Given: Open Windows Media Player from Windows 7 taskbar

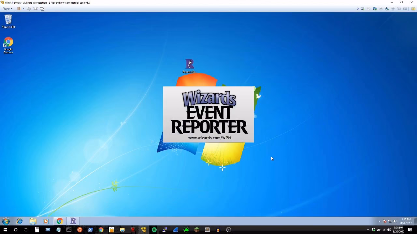Looking at the screenshot, I should [46, 221].
